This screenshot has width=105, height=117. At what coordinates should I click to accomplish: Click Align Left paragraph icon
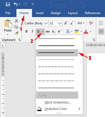click(x=101, y=31)
